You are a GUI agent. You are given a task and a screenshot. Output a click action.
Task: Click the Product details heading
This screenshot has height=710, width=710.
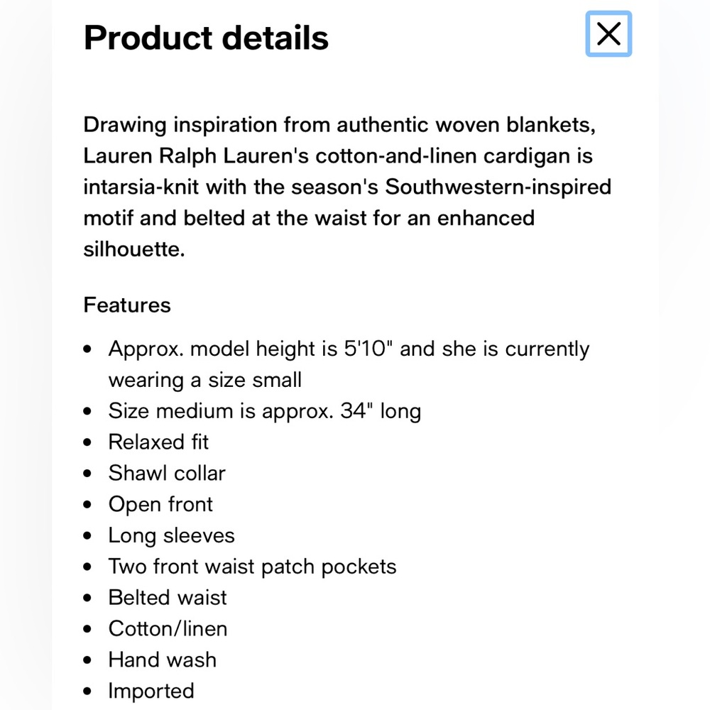(206, 38)
